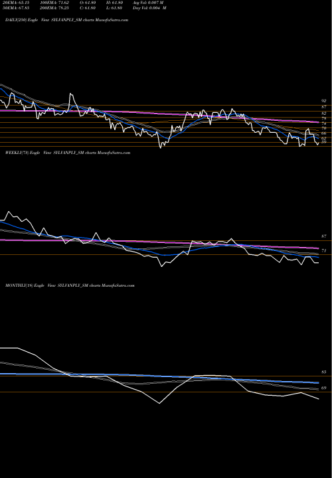Viewport: 332px width, 478px height.
Task: Click the 85 price label on monthly chart
Action: coord(324,372)
